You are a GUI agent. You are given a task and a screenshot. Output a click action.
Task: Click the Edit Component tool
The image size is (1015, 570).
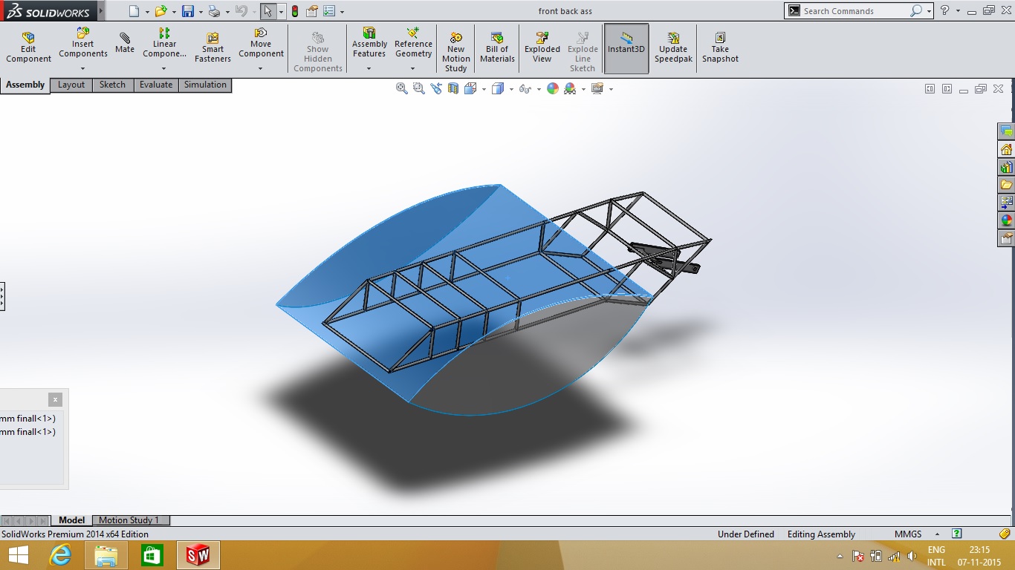tap(28, 47)
